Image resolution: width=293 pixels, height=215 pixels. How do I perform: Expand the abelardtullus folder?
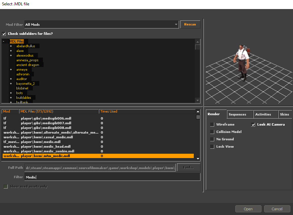click(x=11, y=46)
